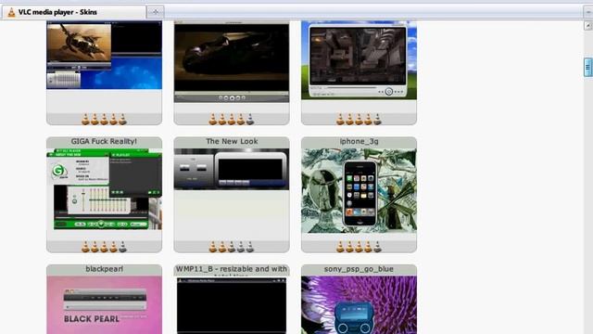Open the iphone_3g skin thumbnail
This screenshot has height=334, width=593.
click(x=359, y=190)
